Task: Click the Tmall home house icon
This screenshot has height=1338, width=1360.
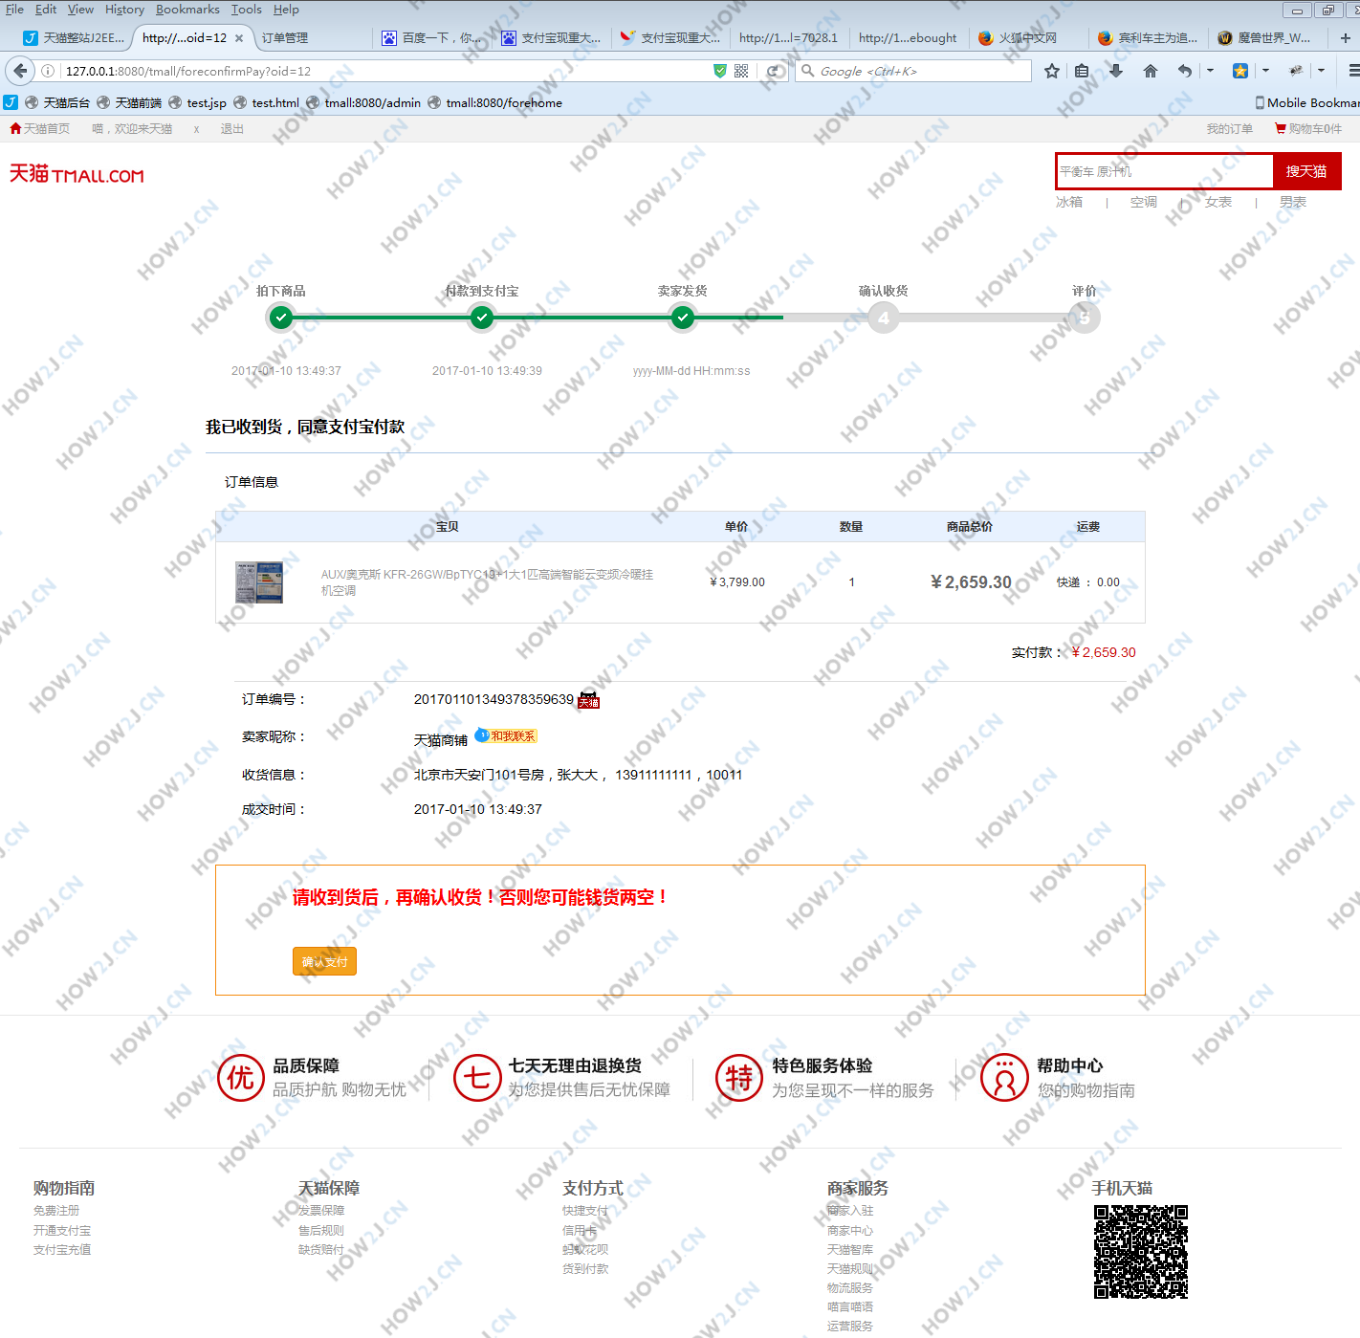Action: point(15,128)
